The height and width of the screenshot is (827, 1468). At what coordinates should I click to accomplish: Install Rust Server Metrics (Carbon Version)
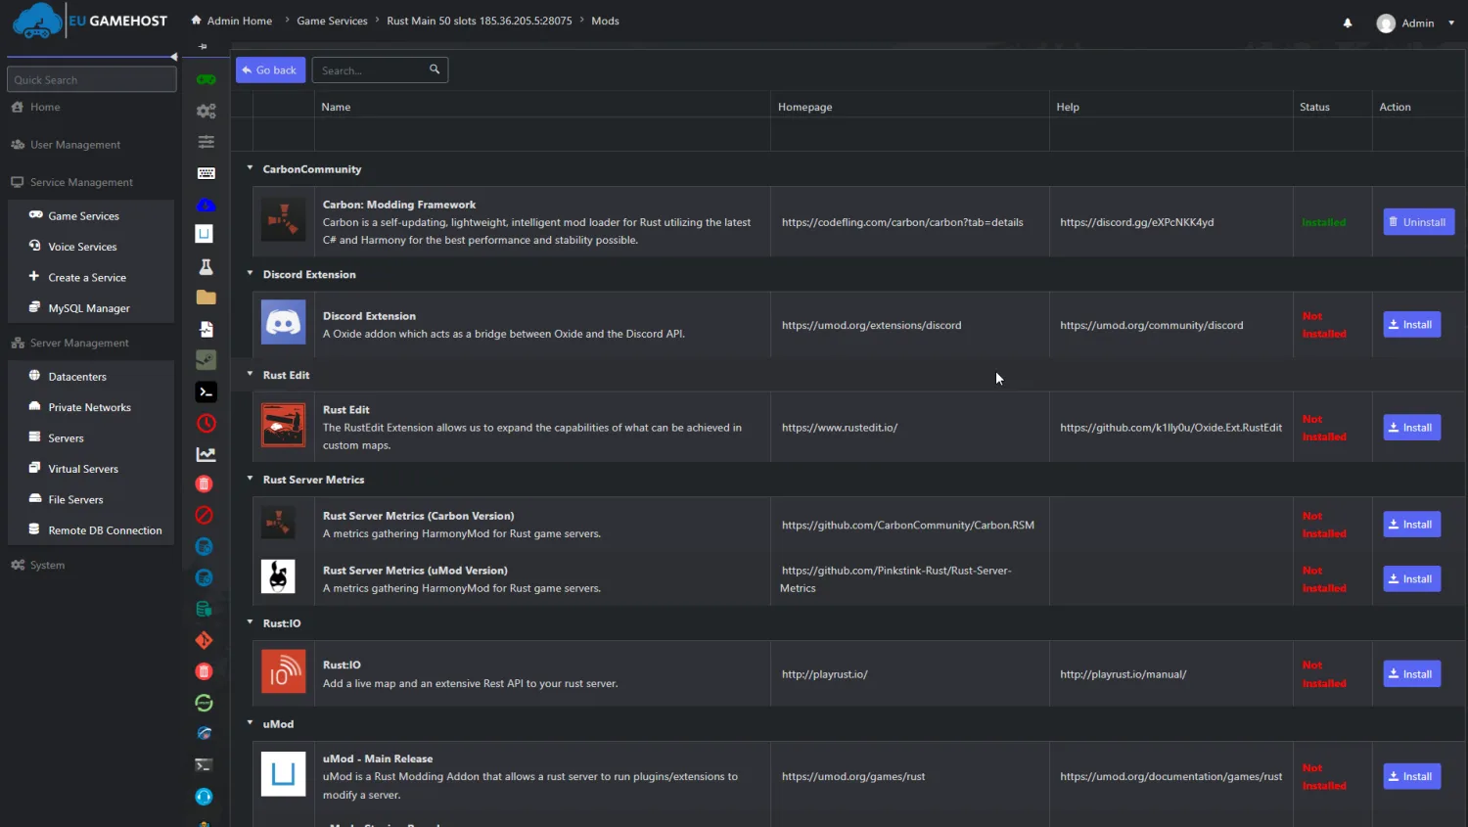[x=1411, y=525]
